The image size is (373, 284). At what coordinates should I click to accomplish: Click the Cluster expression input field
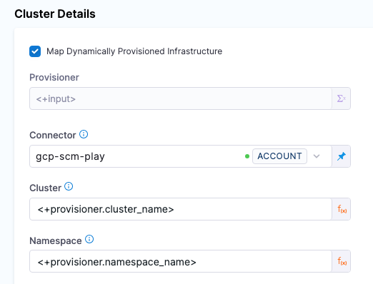181,209
